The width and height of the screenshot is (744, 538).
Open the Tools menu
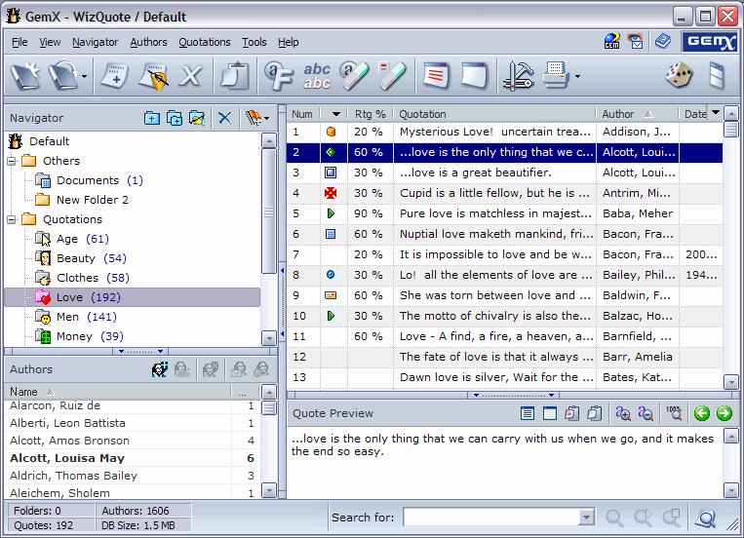coord(255,42)
